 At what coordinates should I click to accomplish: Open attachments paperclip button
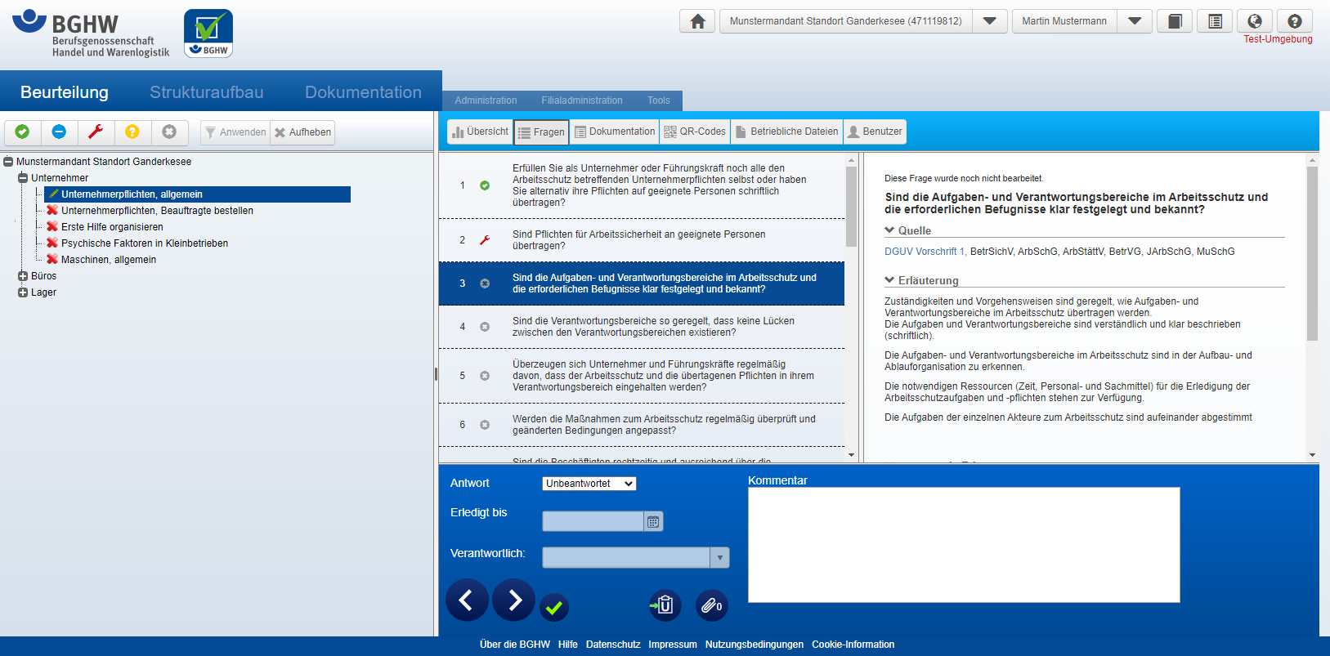pyautogui.click(x=711, y=605)
